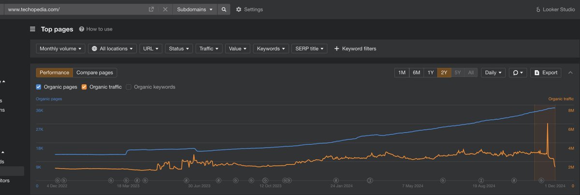Select the 1Y time range
Viewport: 580px width, 195px height.
pos(431,72)
